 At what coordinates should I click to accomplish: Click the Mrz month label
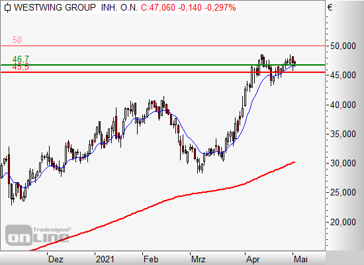click(199, 259)
